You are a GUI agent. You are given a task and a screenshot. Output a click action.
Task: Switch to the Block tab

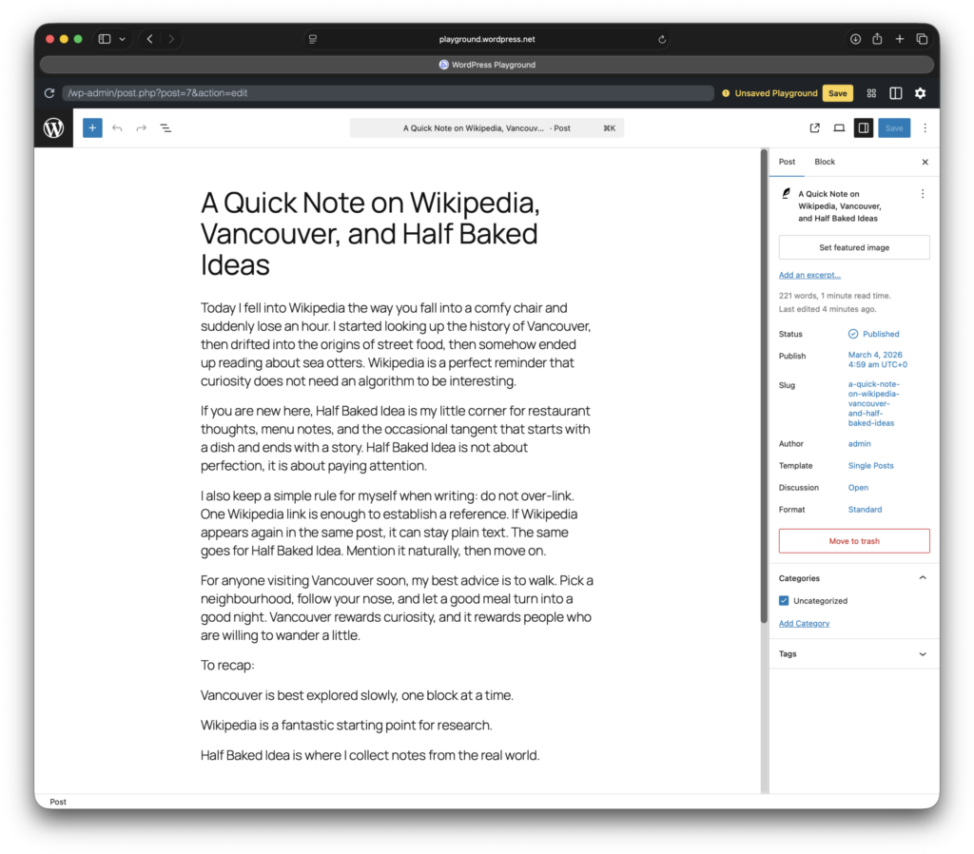825,162
